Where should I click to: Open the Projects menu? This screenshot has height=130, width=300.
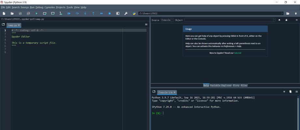pyautogui.click(x=61, y=7)
